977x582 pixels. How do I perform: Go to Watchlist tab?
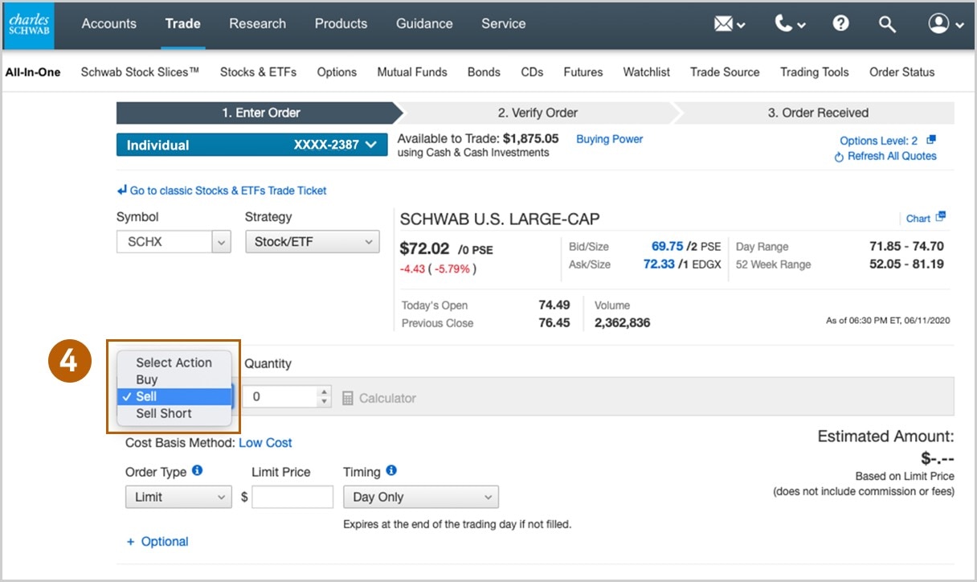click(647, 72)
